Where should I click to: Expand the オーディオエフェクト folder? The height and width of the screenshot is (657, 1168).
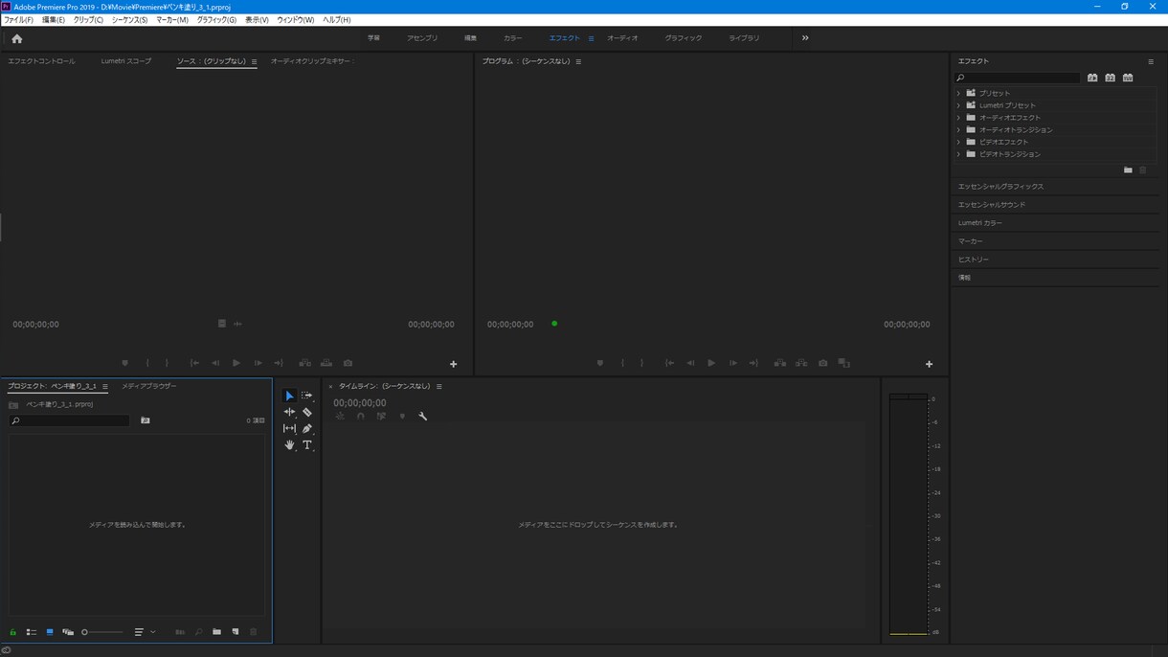tap(958, 118)
